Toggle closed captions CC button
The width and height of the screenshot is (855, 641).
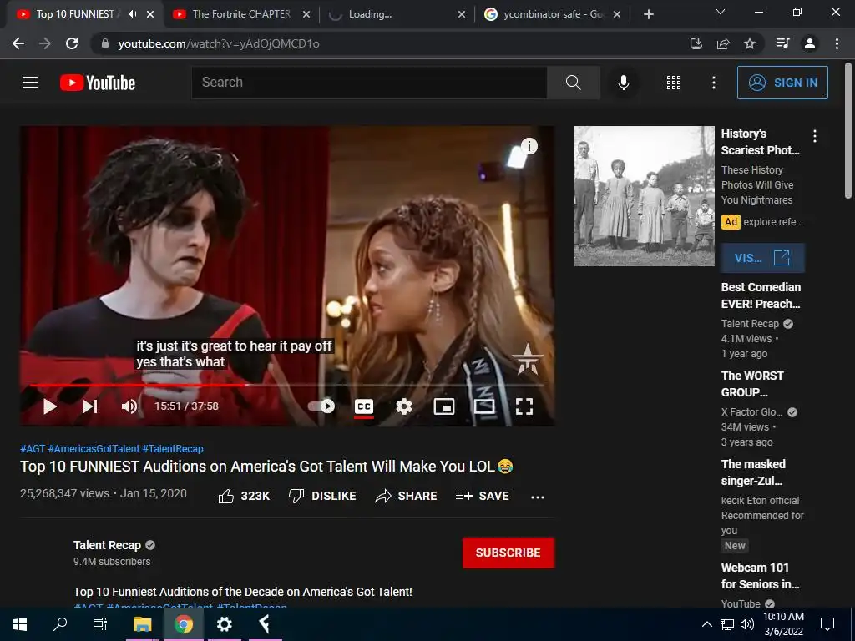(364, 406)
